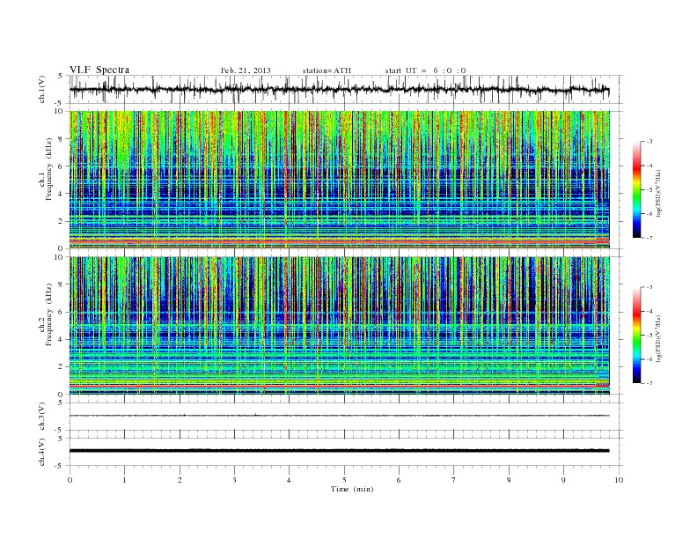Screen dimensions: 697x539
Task: Click the ch.3 voltage trace panel
Action: (346, 417)
